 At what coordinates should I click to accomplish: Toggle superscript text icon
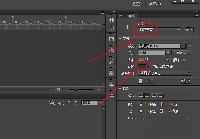pyautogui.click(x=183, y=81)
